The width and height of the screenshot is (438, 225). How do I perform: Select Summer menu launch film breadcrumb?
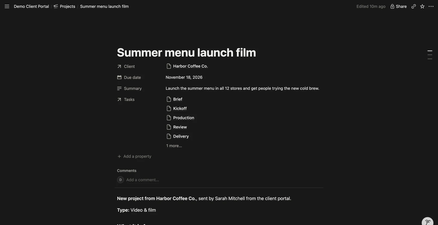coord(104,6)
